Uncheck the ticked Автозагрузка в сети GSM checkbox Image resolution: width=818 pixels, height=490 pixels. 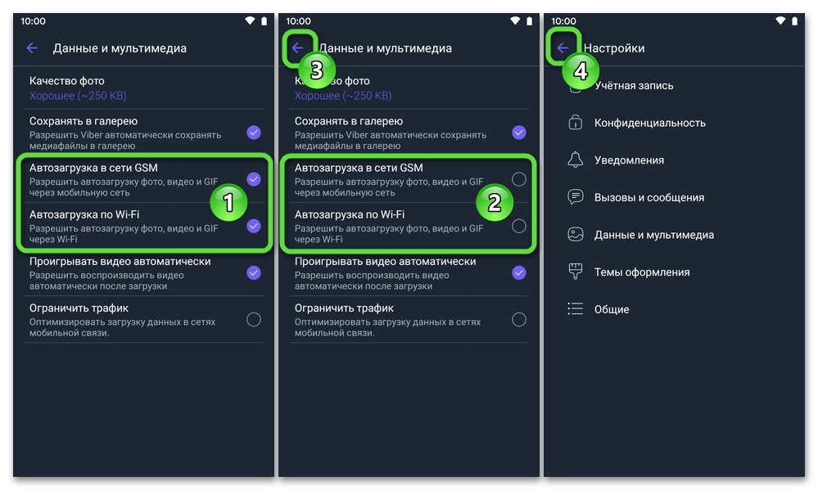tap(254, 179)
